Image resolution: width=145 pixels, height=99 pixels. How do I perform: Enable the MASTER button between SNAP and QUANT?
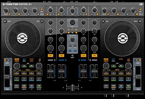point(72,33)
